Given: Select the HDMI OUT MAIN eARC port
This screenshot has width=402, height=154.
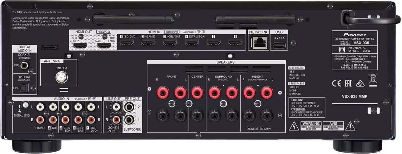Looking at the screenshot, I should (x=104, y=45).
